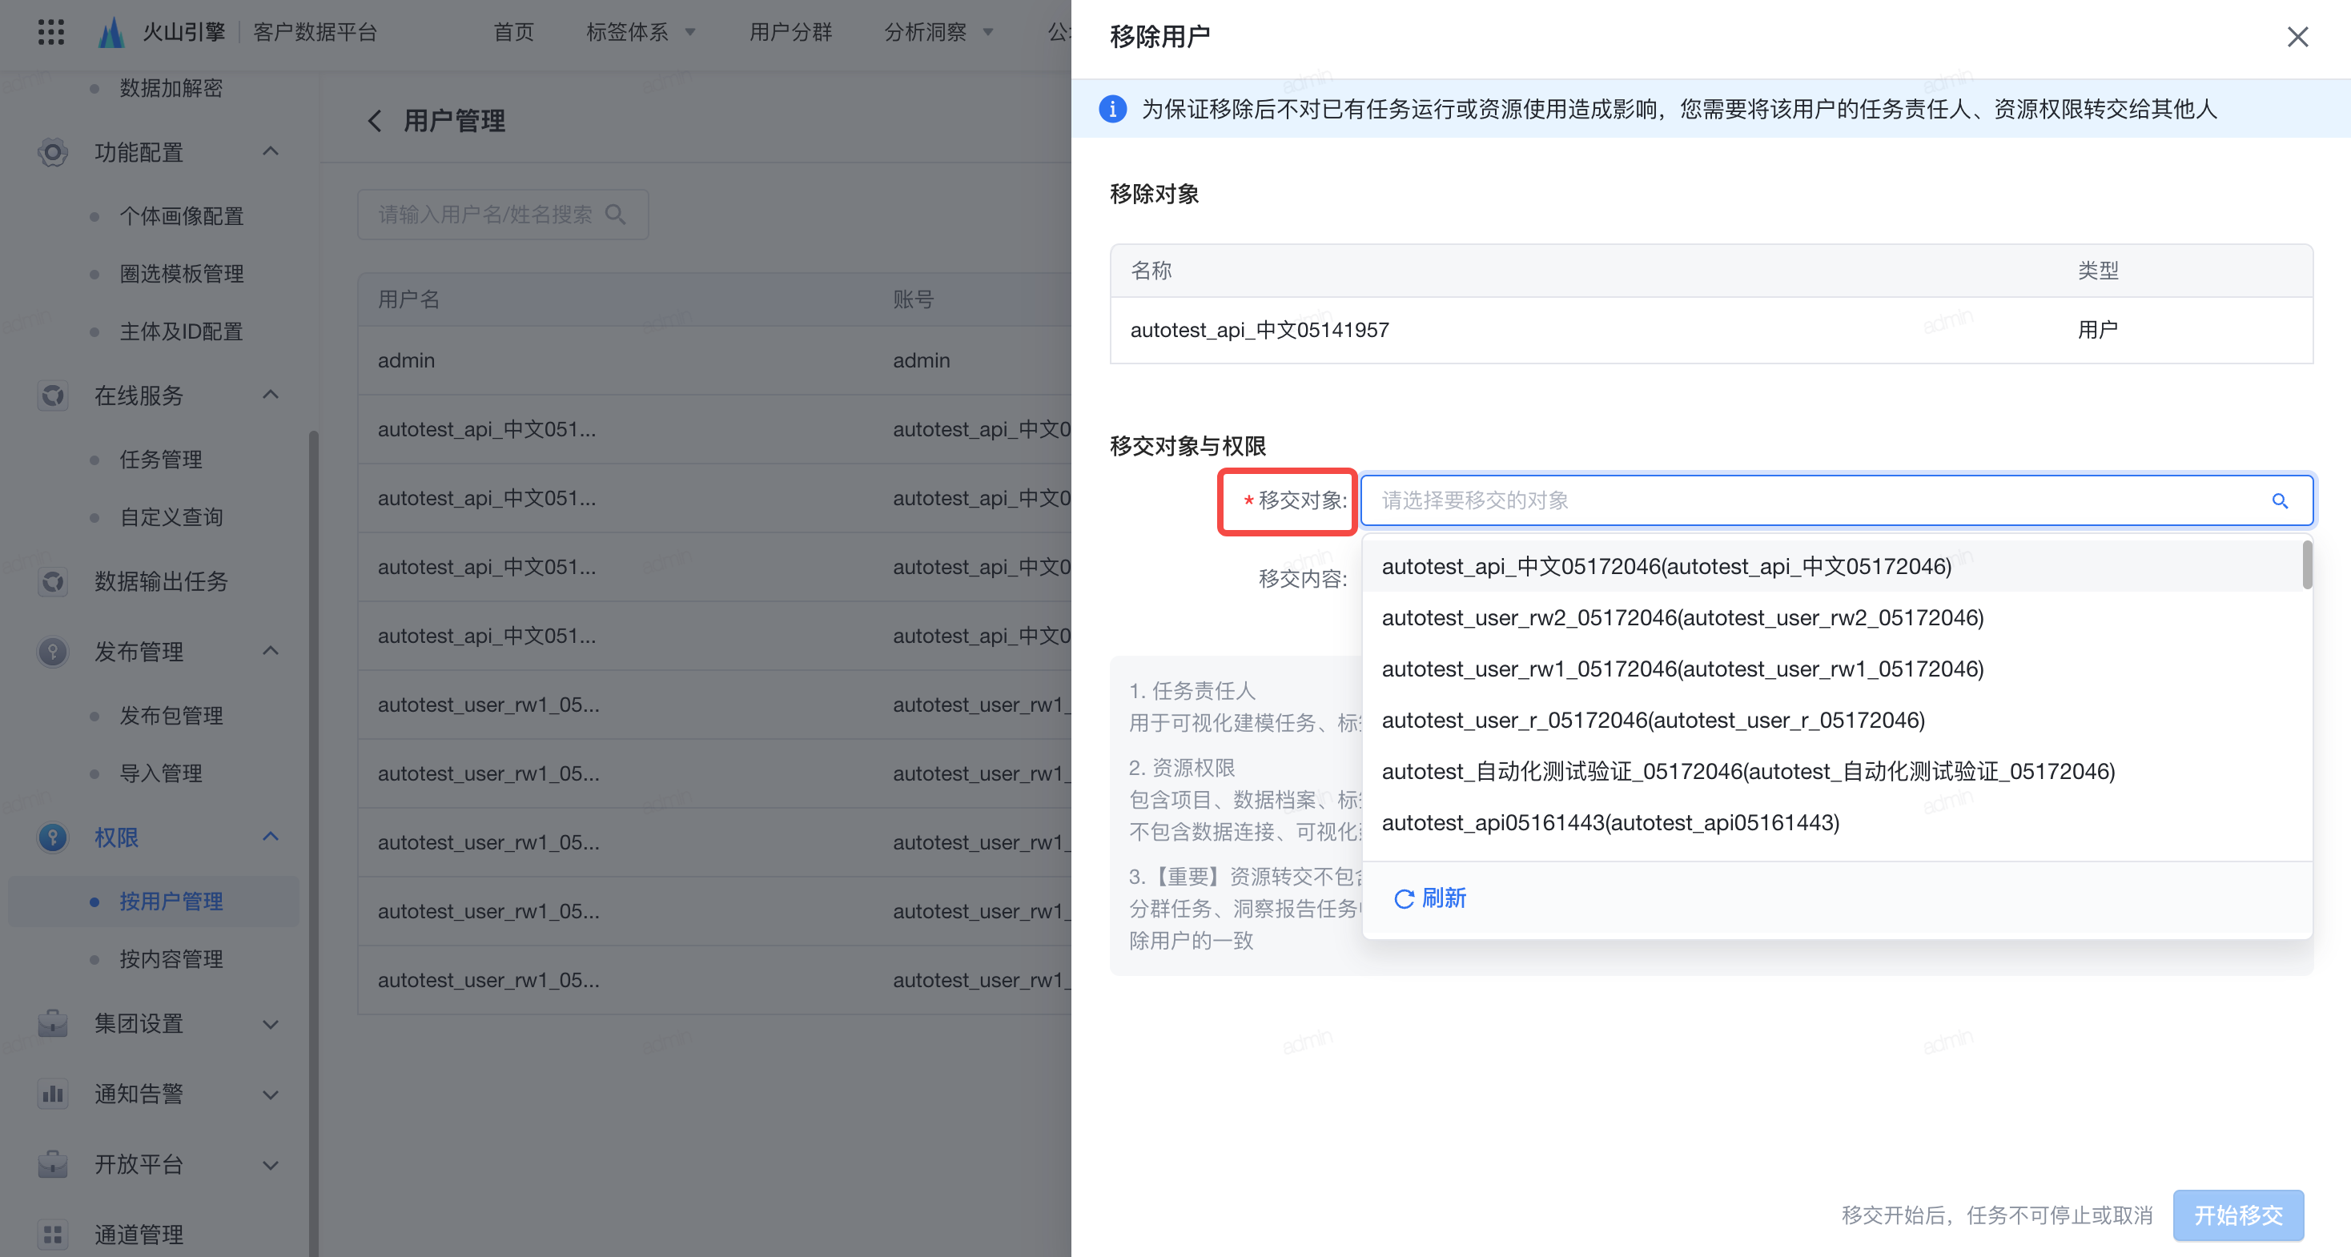
Task: Click autotest_api_中文05141957 in 移除对象 table
Action: (x=1260, y=331)
